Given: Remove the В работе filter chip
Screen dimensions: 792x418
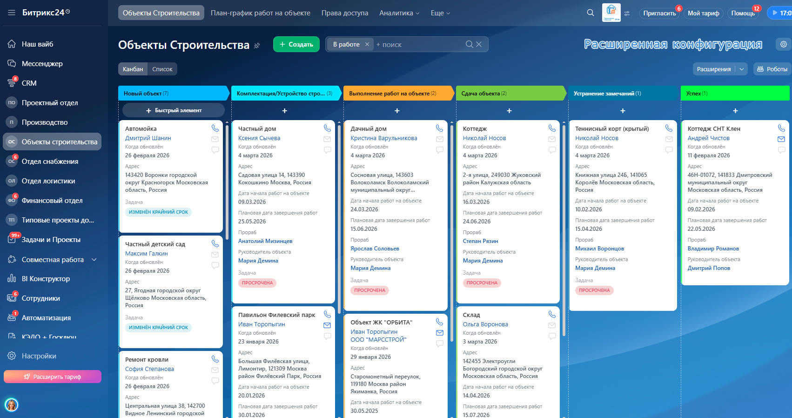Looking at the screenshot, I should coord(367,44).
